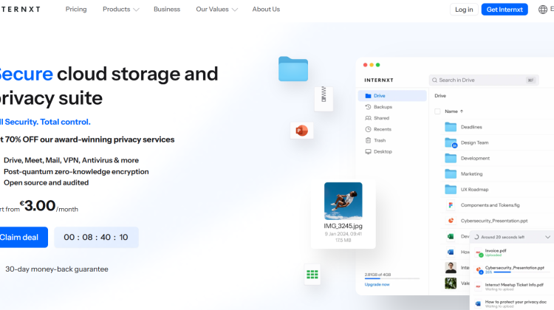Open the IMG_3245.jpg thumbnail
Screen dimensions: 554x310
(x=343, y=201)
